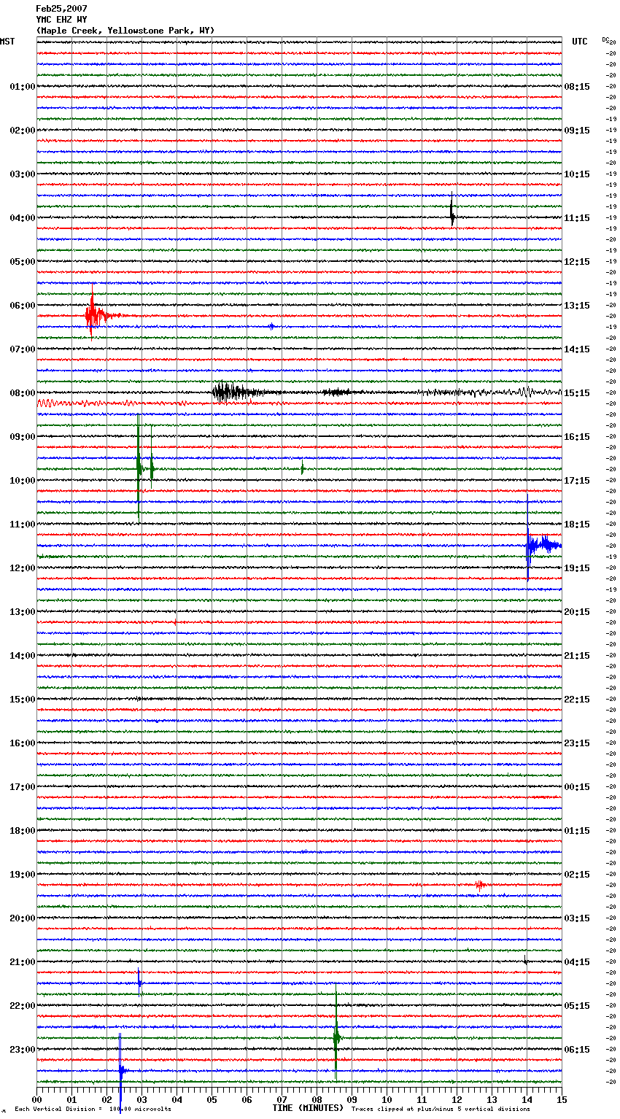
Task: Click the 01:00 MST time label
Action: 22,87
